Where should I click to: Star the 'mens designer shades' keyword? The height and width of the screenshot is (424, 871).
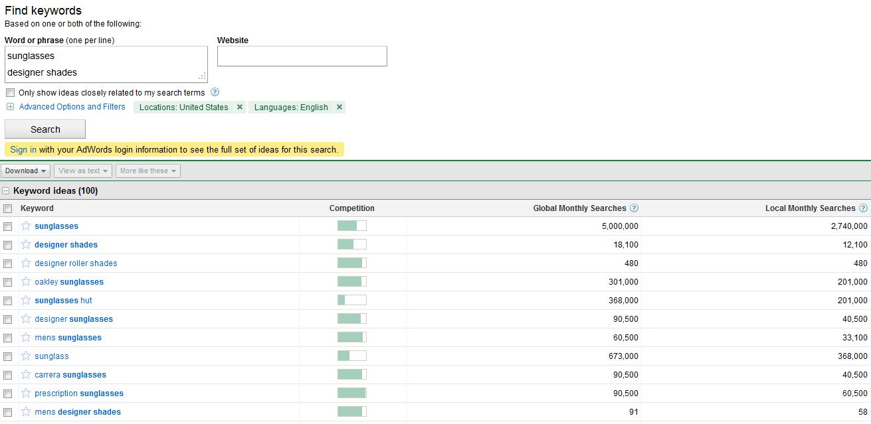click(26, 412)
